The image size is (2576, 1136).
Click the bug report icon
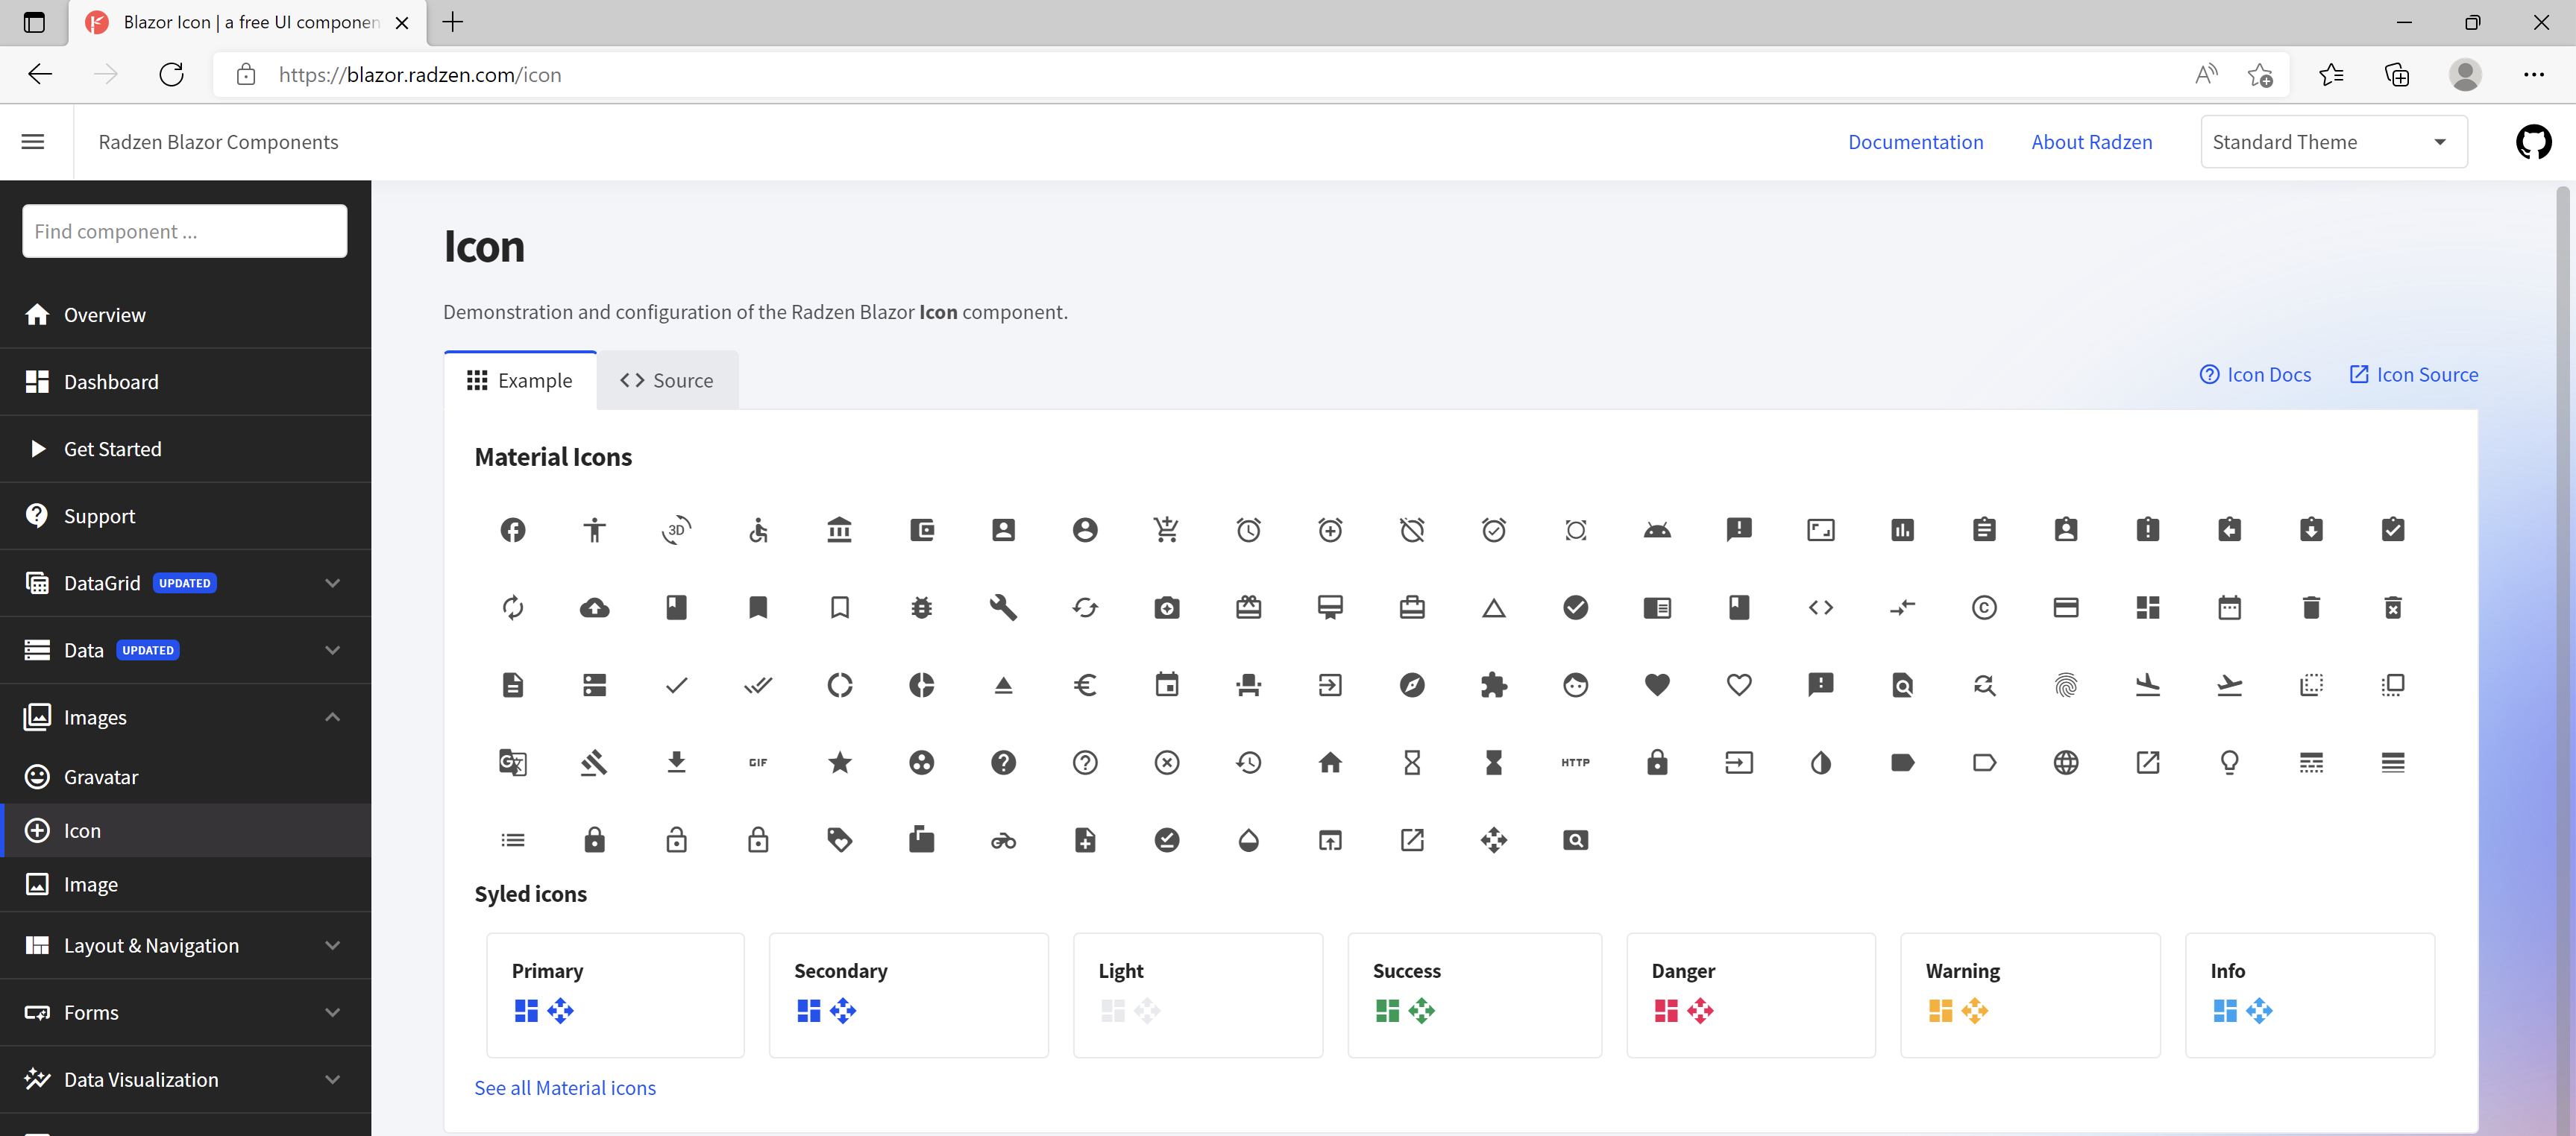(921, 607)
